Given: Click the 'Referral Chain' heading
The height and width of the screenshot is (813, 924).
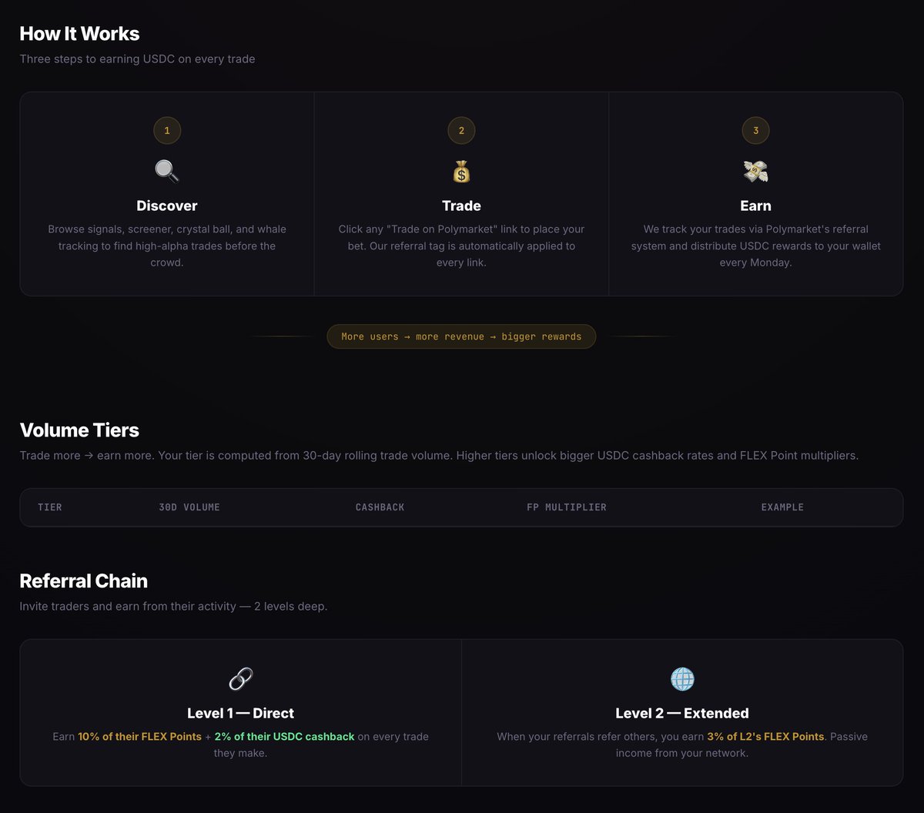Looking at the screenshot, I should [x=83, y=580].
